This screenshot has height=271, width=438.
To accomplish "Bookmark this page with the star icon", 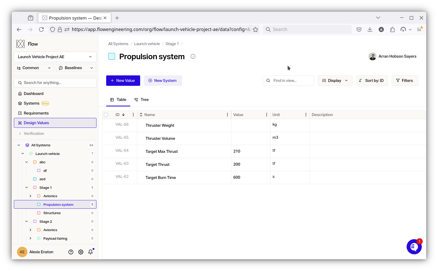I will click(255, 29).
